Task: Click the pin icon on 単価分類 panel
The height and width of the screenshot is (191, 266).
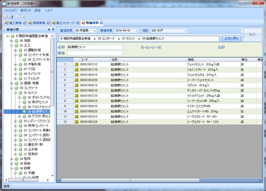Action: pyautogui.click(x=53, y=30)
